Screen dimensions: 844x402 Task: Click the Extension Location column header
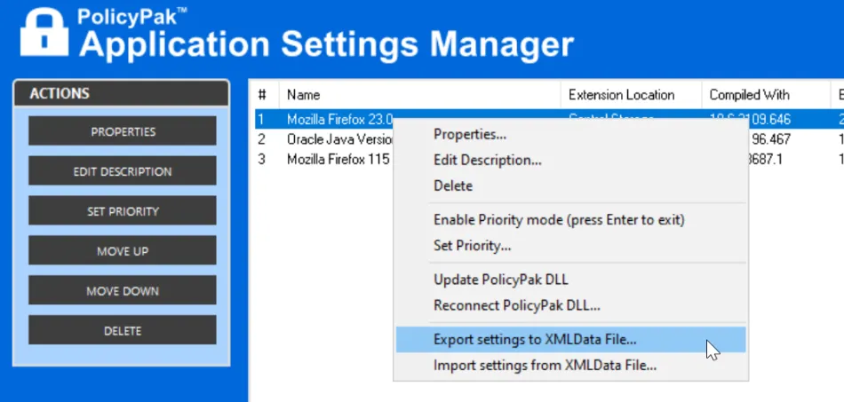coord(621,95)
